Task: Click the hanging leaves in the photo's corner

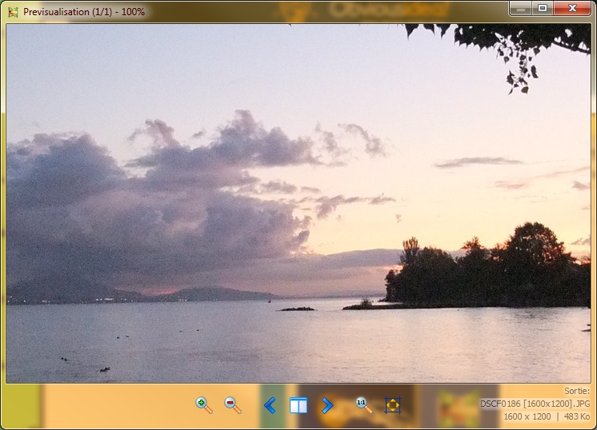Action: (512, 48)
